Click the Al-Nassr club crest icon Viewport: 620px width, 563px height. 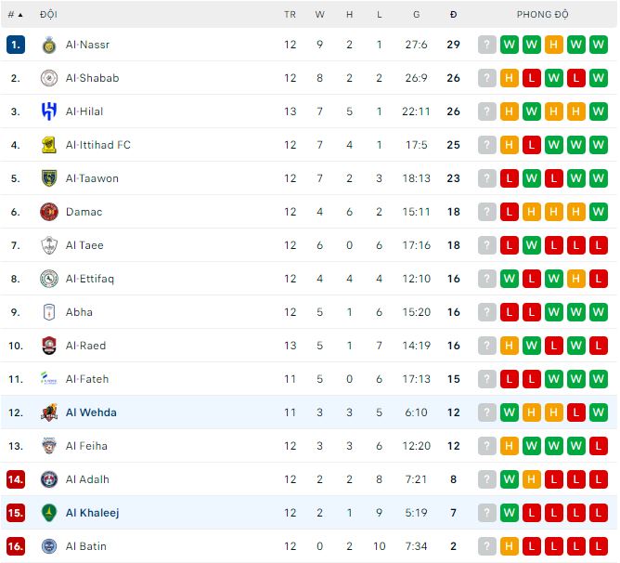49,45
